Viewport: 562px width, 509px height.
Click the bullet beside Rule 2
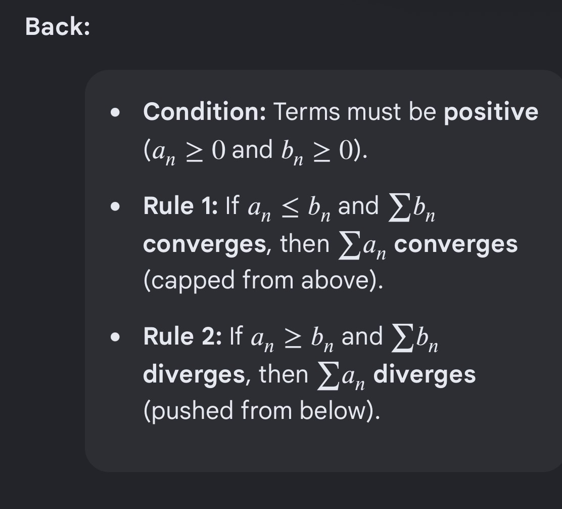[x=115, y=337]
